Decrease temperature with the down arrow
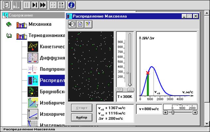 (x=119, y=90)
